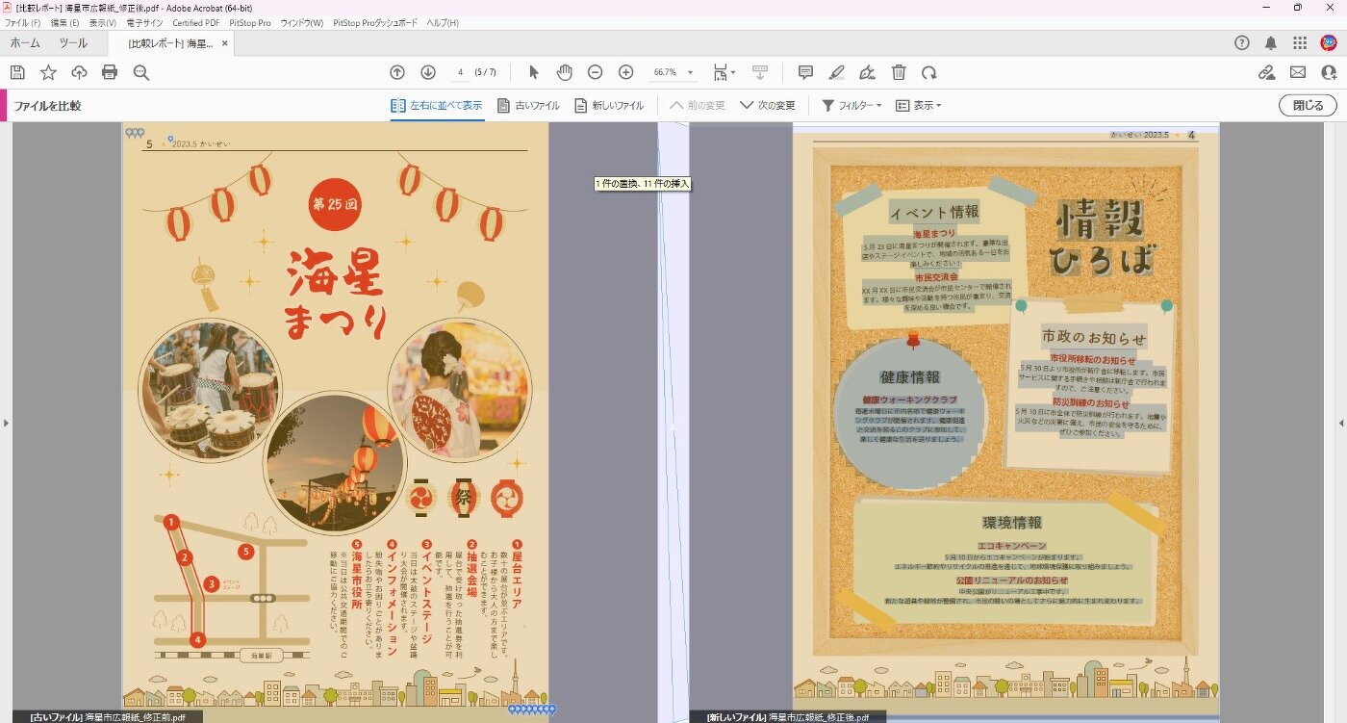Click the trash delete icon

(x=899, y=72)
